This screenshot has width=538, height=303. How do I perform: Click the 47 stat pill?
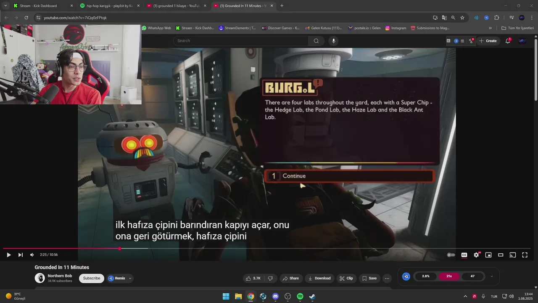[472, 276]
